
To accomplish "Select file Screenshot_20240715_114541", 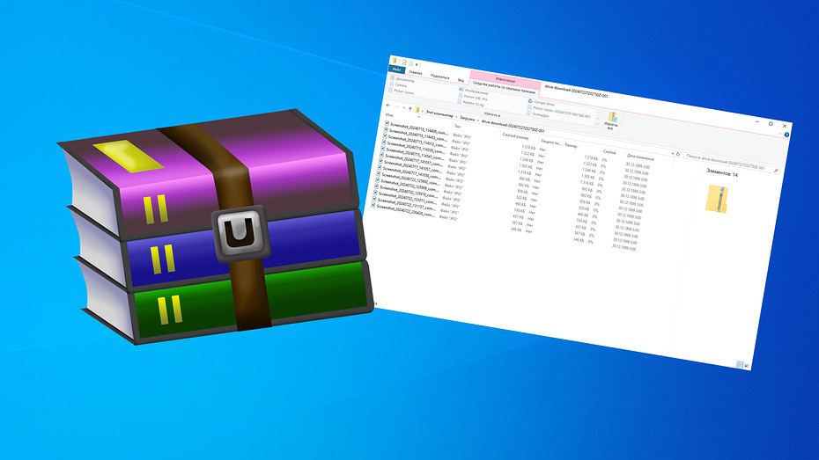I will pyautogui.click(x=414, y=154).
